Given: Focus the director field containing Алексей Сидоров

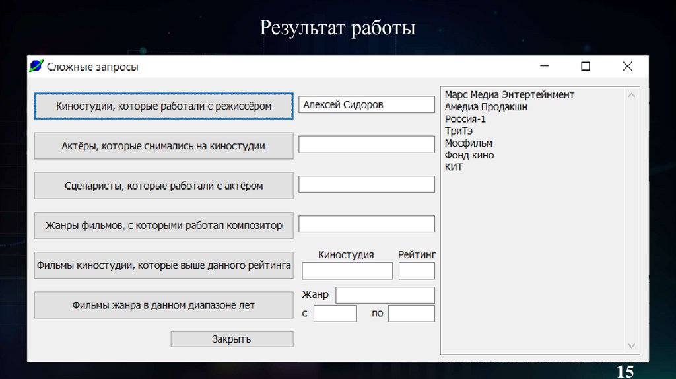Looking at the screenshot, I should (x=366, y=105).
